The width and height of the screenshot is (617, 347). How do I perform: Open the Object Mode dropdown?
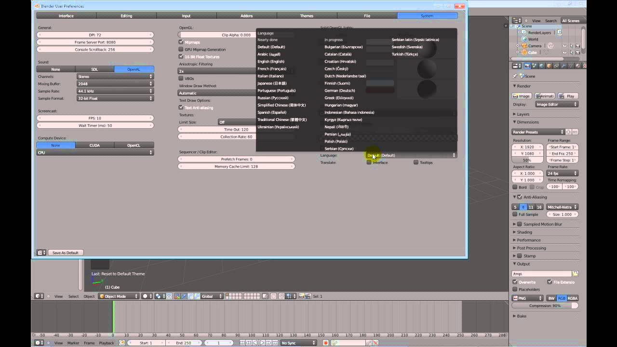(119, 296)
